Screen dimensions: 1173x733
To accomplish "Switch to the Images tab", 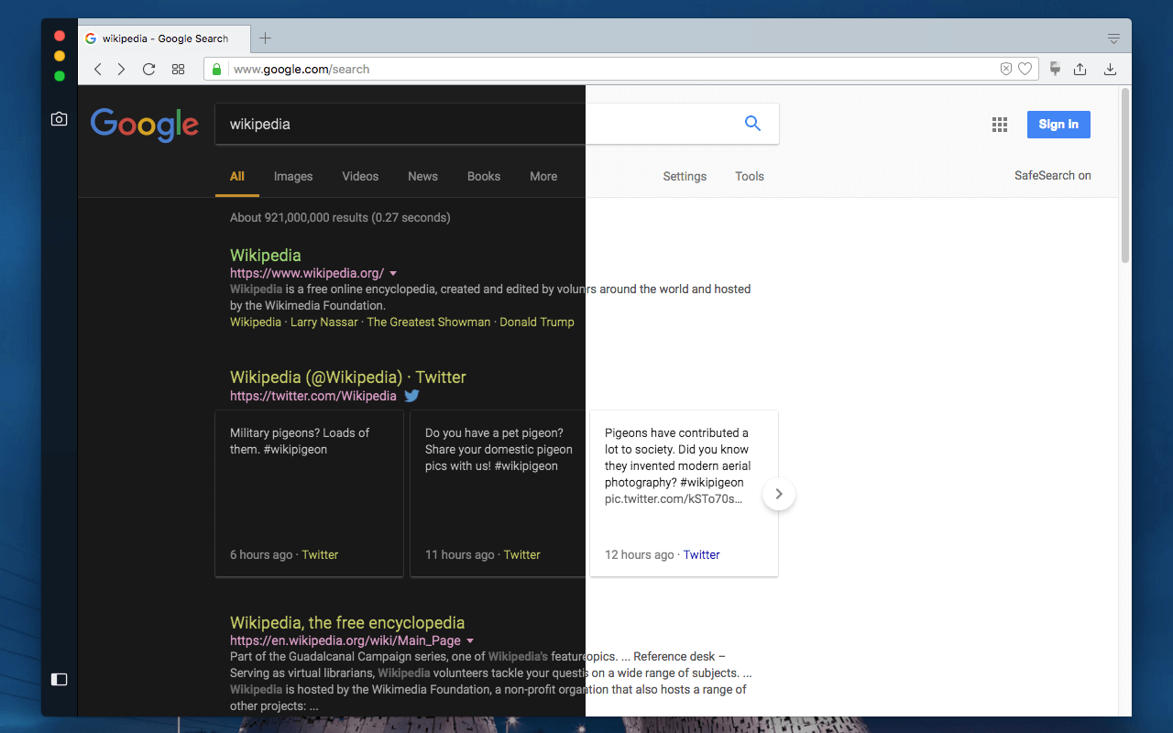I will 293,177.
